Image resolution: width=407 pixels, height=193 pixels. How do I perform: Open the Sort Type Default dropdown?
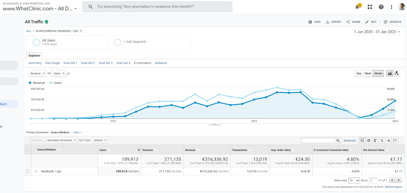click(x=100, y=140)
